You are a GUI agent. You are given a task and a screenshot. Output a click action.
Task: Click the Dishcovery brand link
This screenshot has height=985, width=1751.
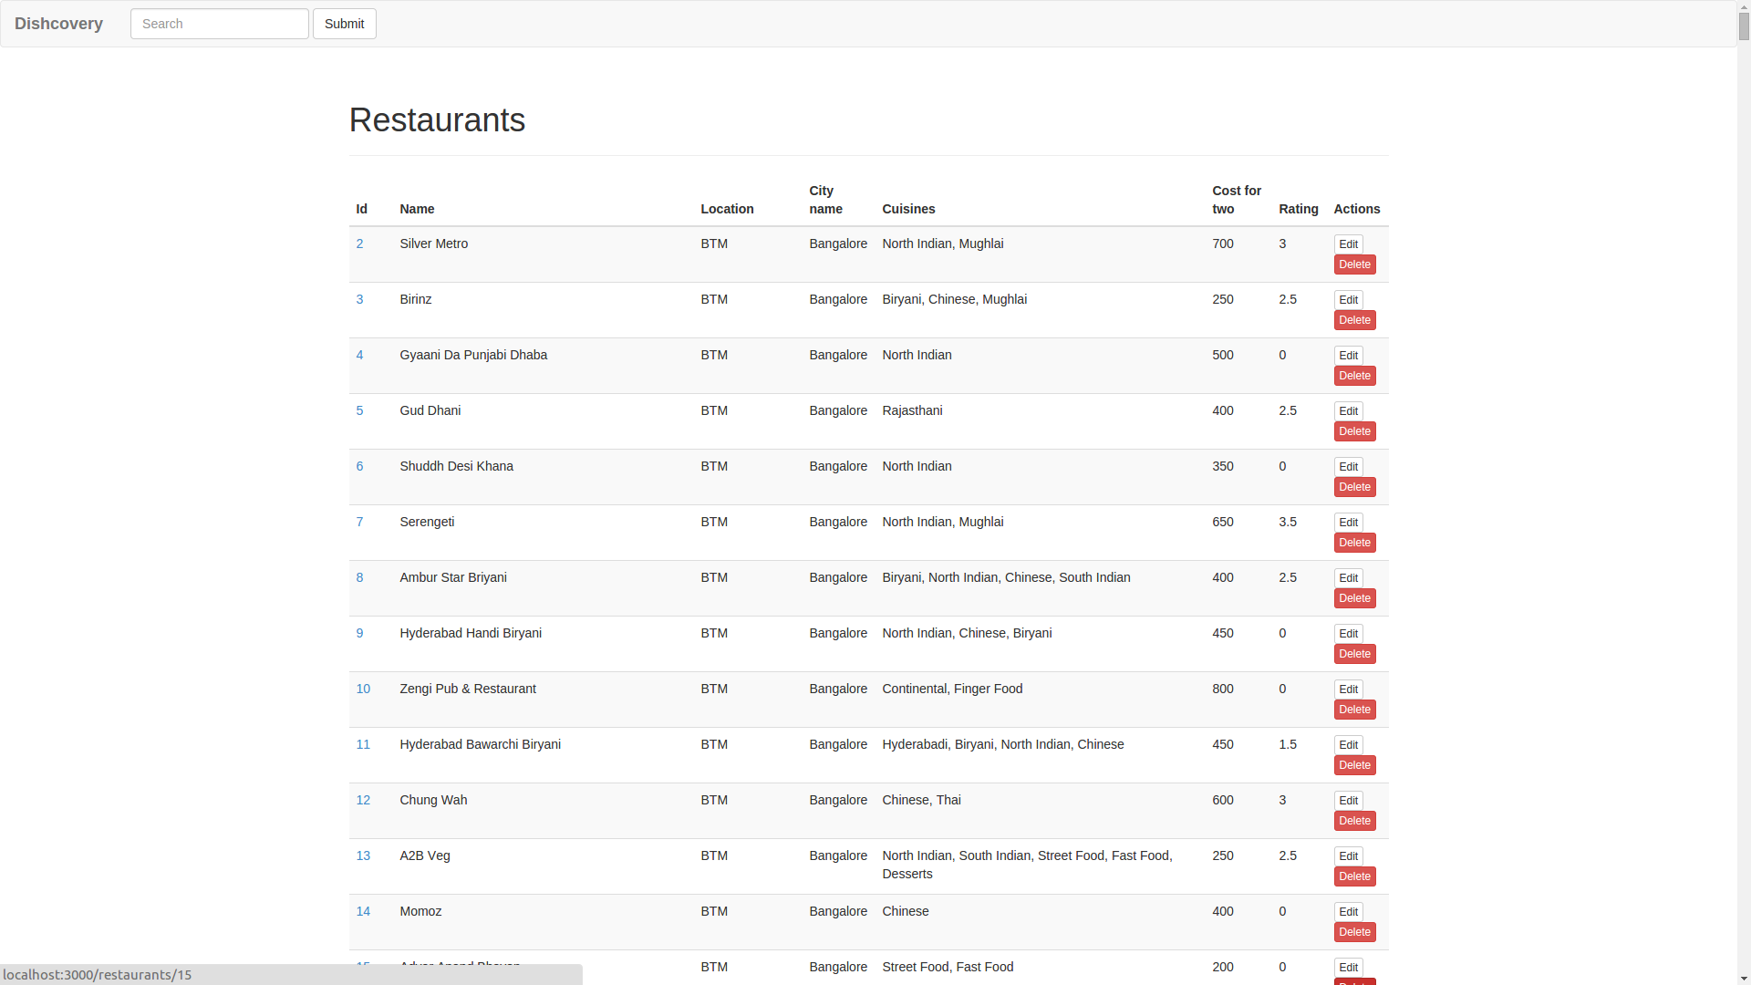[x=58, y=24]
